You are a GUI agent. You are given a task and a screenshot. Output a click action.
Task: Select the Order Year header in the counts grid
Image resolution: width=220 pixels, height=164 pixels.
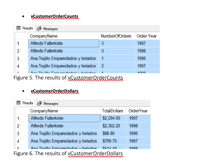coord(147,36)
